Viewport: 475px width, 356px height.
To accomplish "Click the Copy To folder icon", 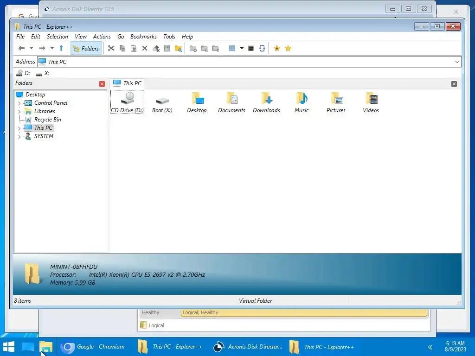I will point(204,48).
